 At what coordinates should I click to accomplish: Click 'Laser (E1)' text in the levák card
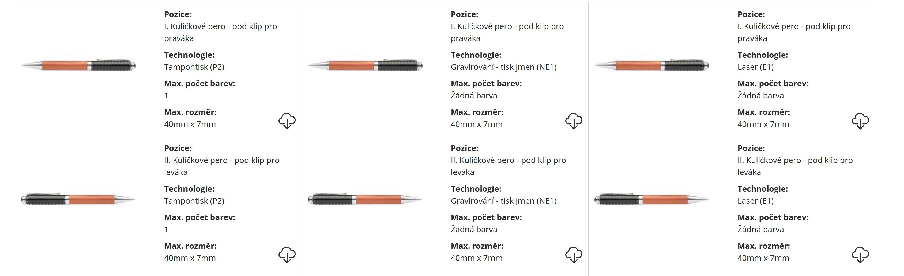click(x=755, y=201)
